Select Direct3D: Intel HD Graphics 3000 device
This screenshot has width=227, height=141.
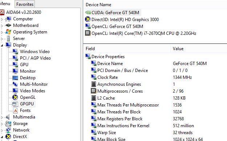(122, 19)
